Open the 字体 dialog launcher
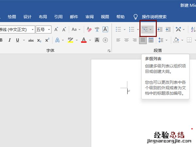 109,51
